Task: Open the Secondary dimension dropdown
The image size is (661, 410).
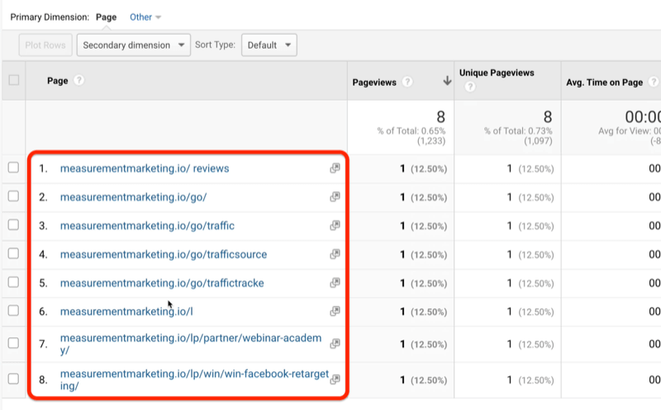Action: click(134, 45)
